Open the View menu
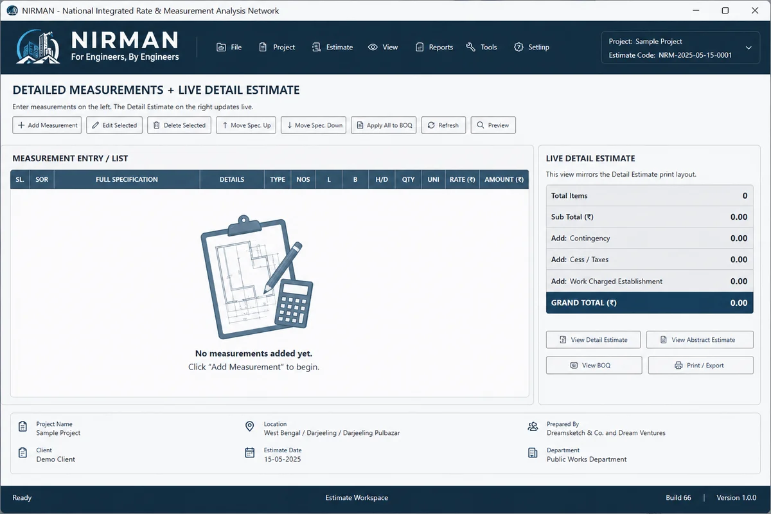 tap(383, 47)
